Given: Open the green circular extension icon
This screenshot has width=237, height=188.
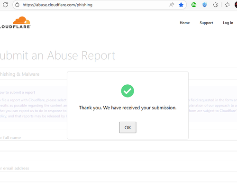Looking at the screenshot, I should (x=194, y=5).
